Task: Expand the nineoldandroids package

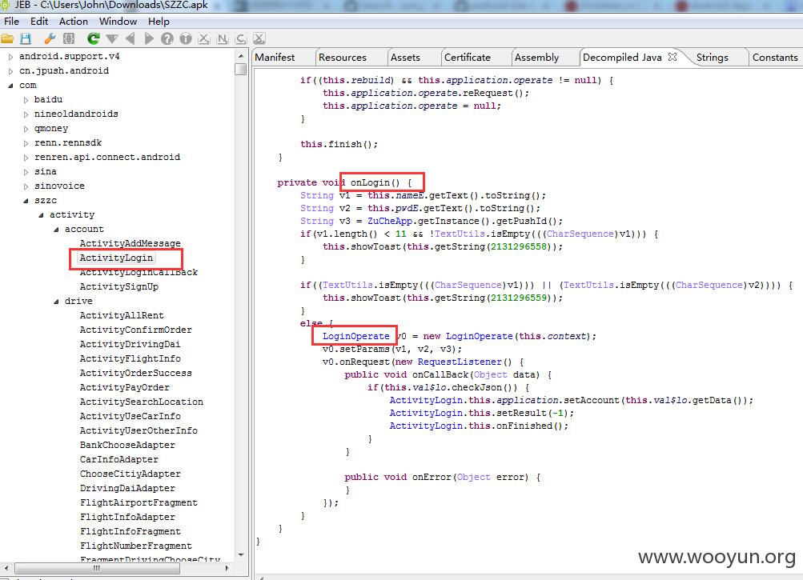Action: (x=26, y=114)
